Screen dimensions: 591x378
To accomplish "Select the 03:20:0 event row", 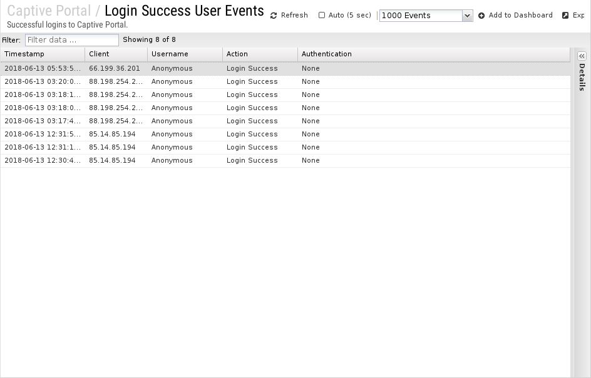I will pyautogui.click(x=285, y=82).
